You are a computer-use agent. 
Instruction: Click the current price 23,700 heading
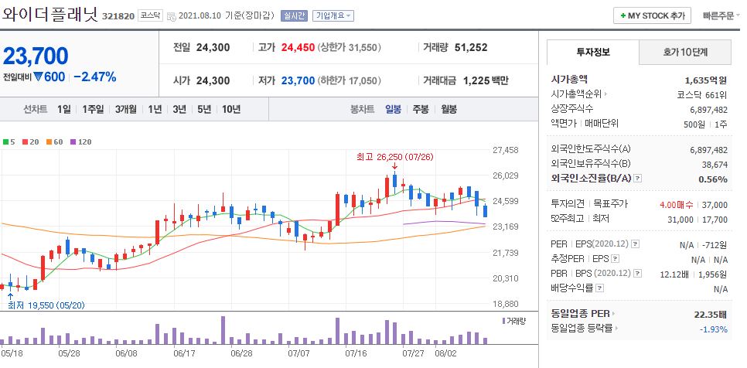pos(36,56)
